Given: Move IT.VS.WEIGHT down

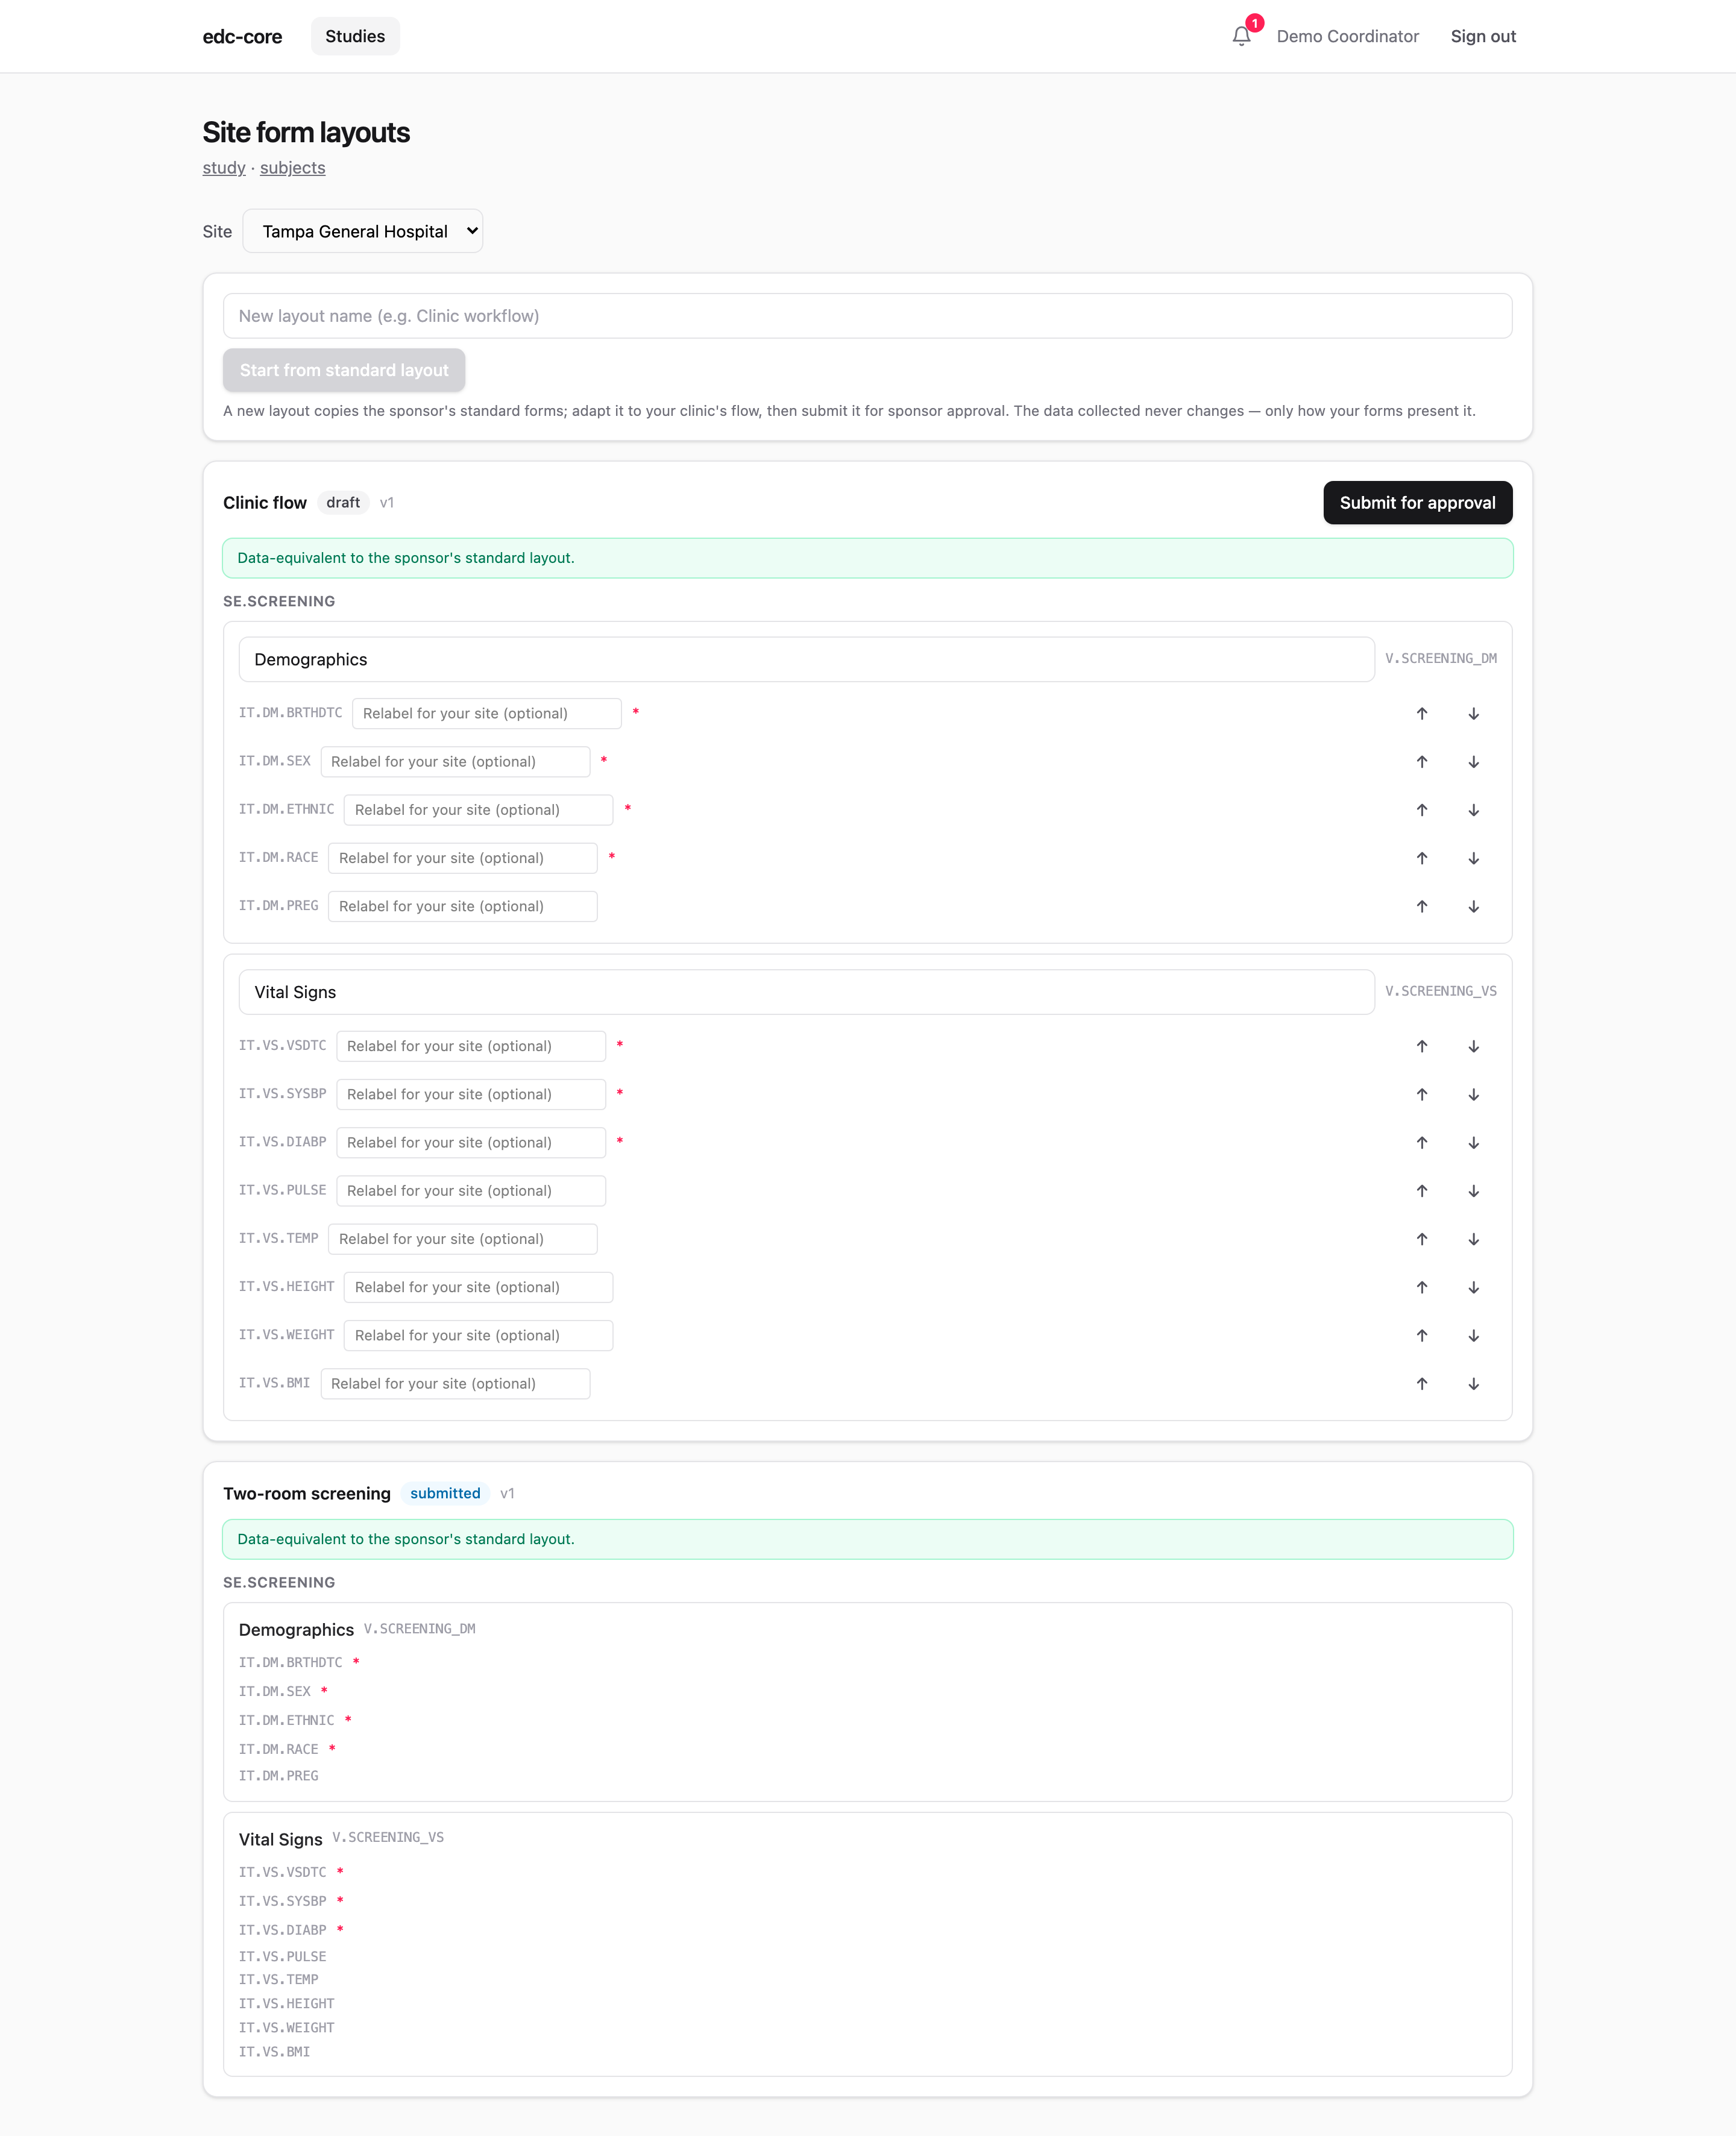Looking at the screenshot, I should point(1474,1335).
